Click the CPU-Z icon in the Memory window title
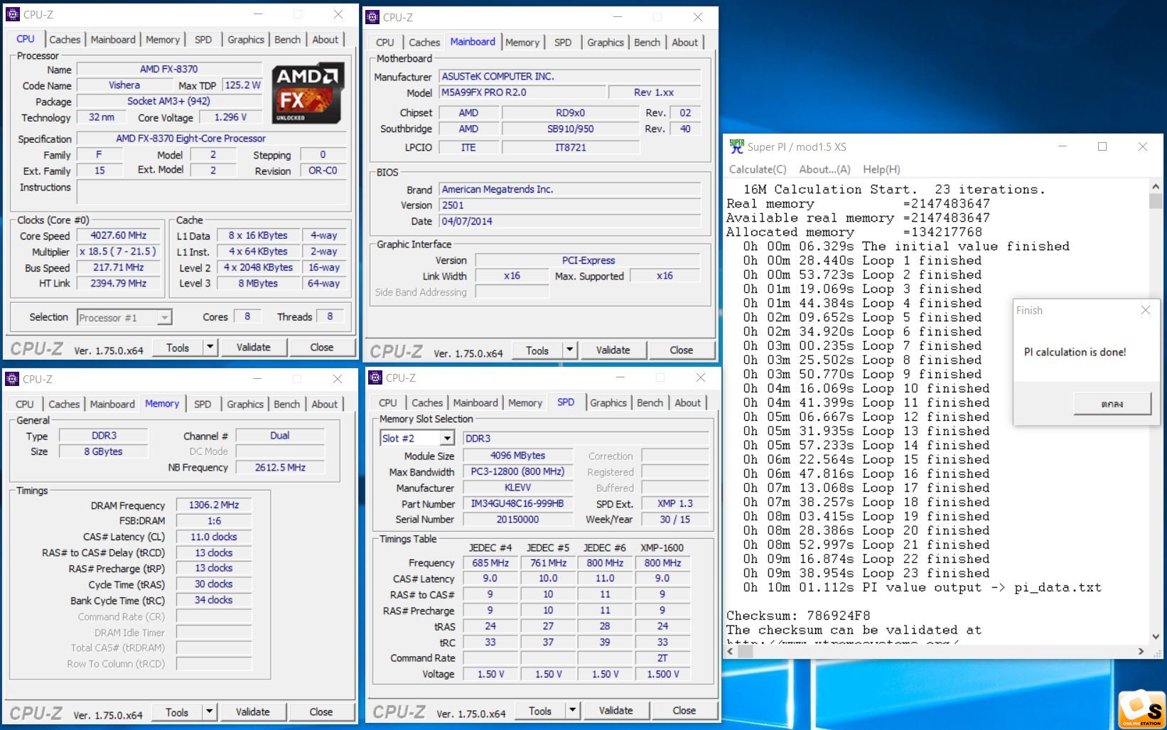The width and height of the screenshot is (1167, 730). point(13,379)
